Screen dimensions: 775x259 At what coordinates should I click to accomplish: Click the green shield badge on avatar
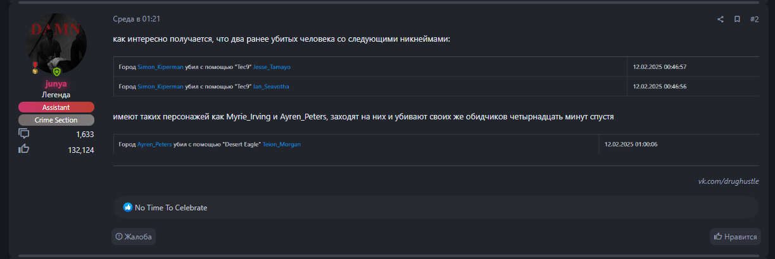click(56, 72)
